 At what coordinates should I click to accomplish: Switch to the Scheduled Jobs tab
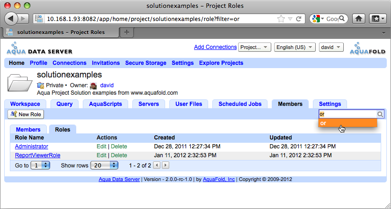coord(240,104)
